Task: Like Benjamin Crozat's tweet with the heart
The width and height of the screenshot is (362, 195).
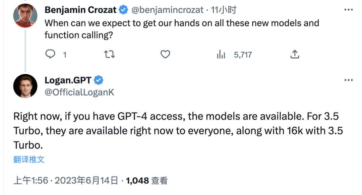Action: click(x=165, y=55)
